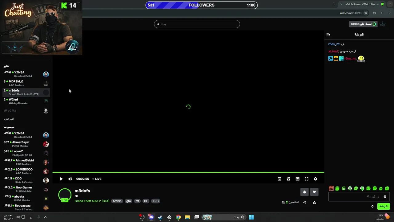This screenshot has height=222, width=394.
Task: Mute the stream volume icon
Action: tap(70, 179)
